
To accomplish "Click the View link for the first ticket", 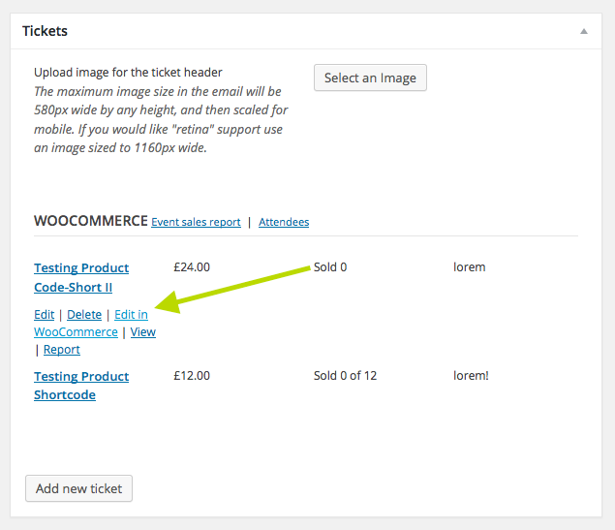I will click(142, 332).
